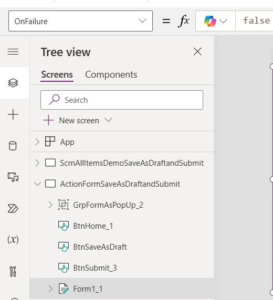Open the Advanced tools icon

click(13, 272)
